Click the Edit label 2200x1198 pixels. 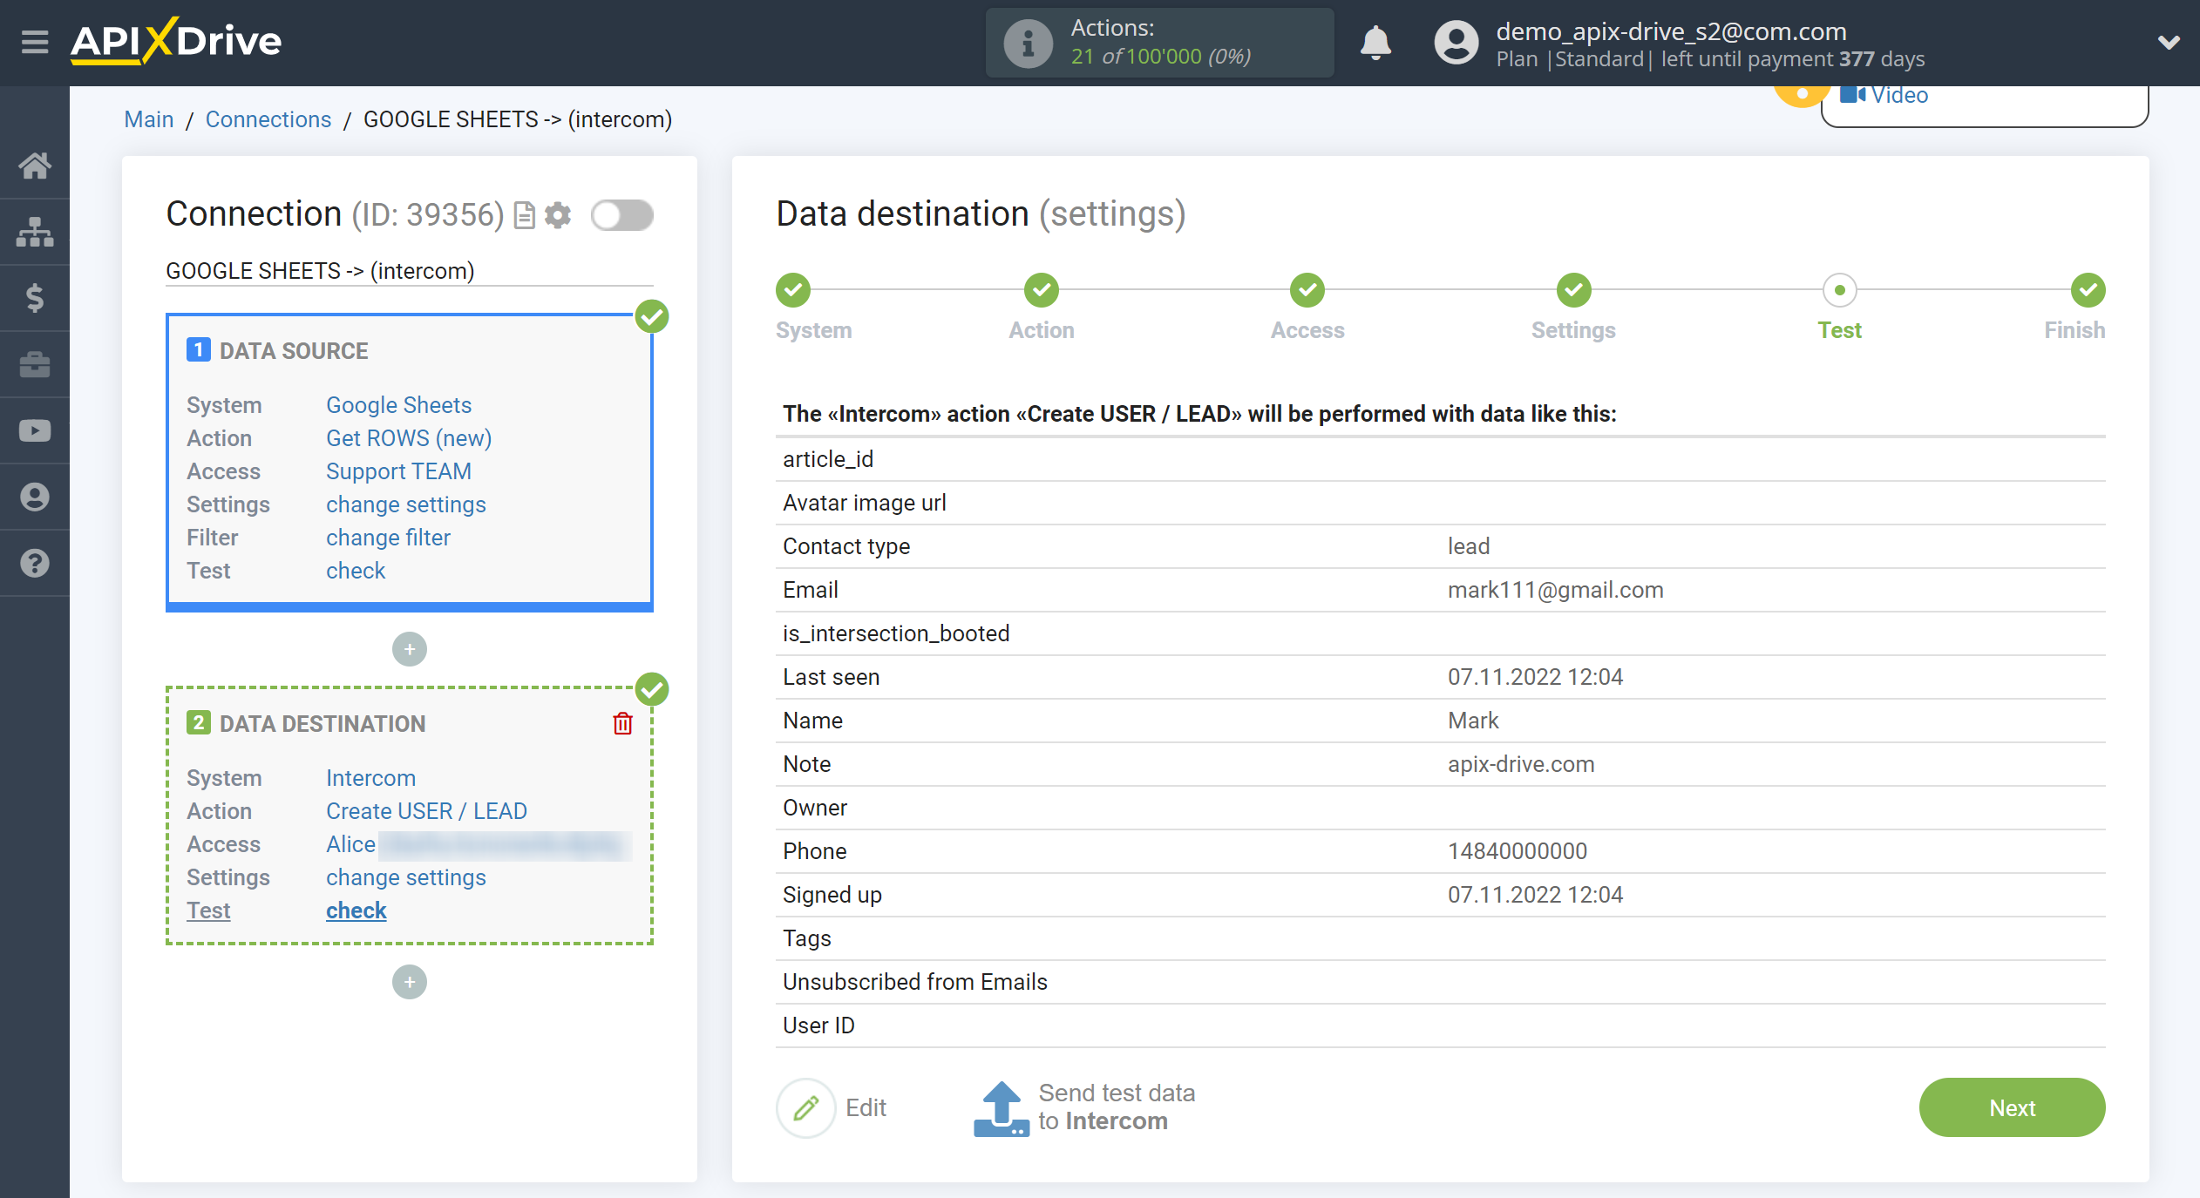pos(866,1107)
